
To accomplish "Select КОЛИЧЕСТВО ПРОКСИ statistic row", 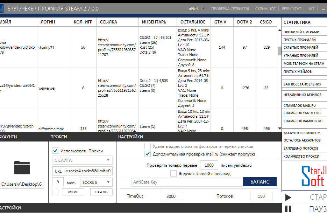I will [x=305, y=156].
